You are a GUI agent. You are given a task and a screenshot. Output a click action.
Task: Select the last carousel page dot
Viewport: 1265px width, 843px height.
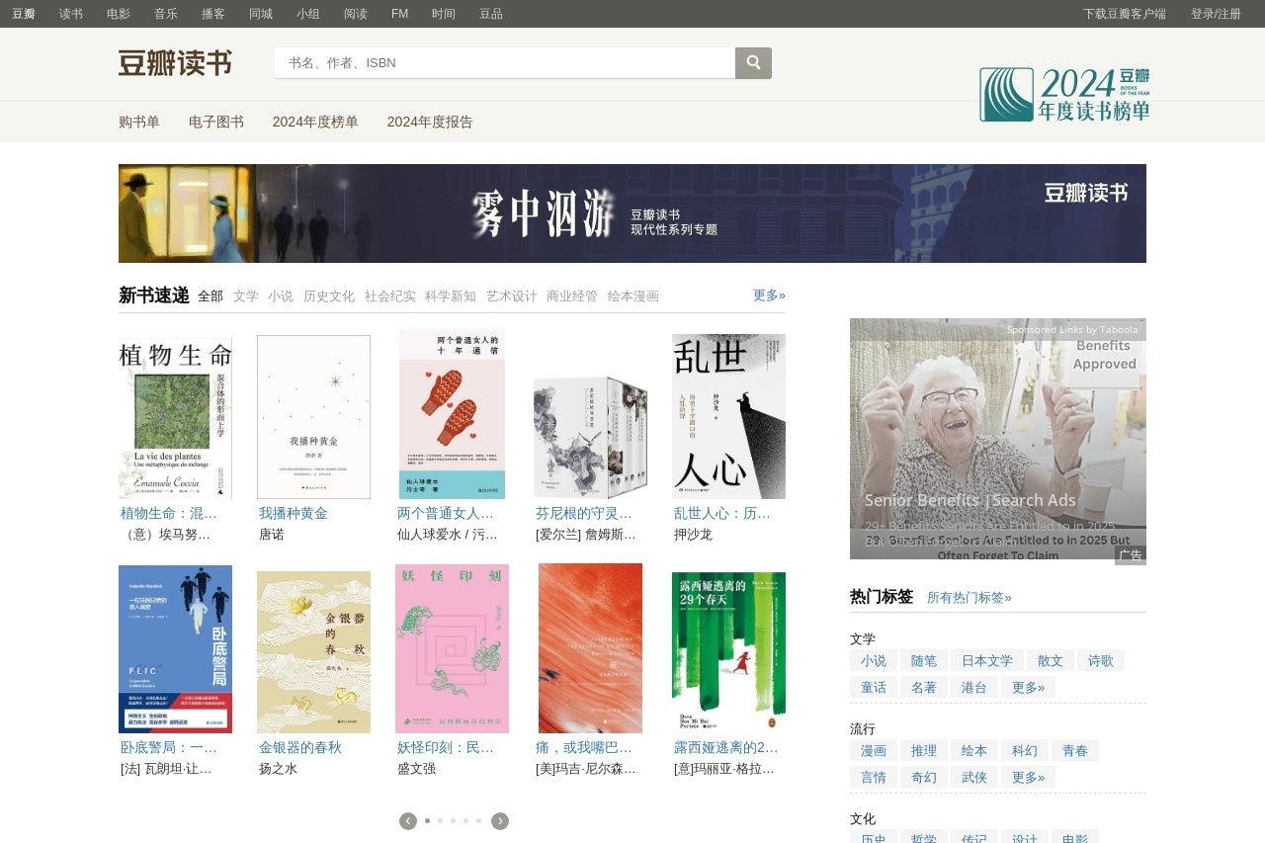(x=479, y=820)
